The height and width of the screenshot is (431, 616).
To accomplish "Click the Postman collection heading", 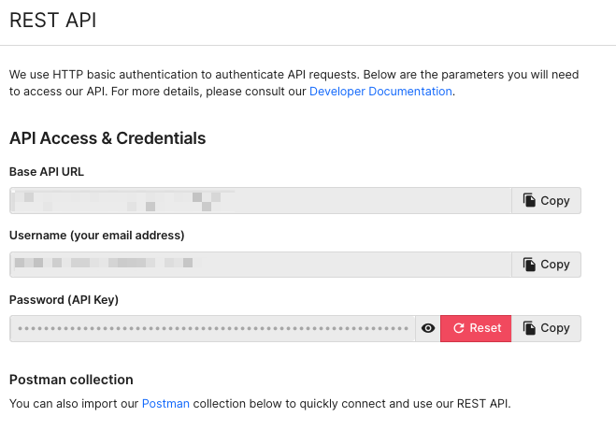I will (x=71, y=380).
